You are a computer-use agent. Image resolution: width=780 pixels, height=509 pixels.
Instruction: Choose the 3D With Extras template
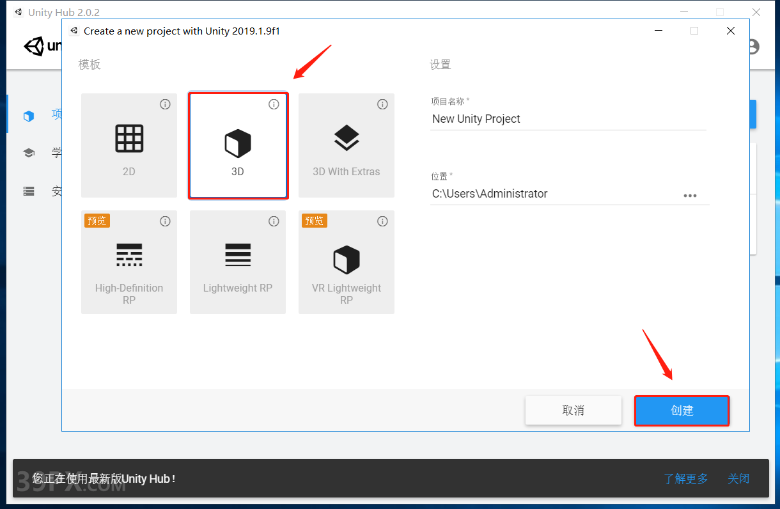coord(347,146)
